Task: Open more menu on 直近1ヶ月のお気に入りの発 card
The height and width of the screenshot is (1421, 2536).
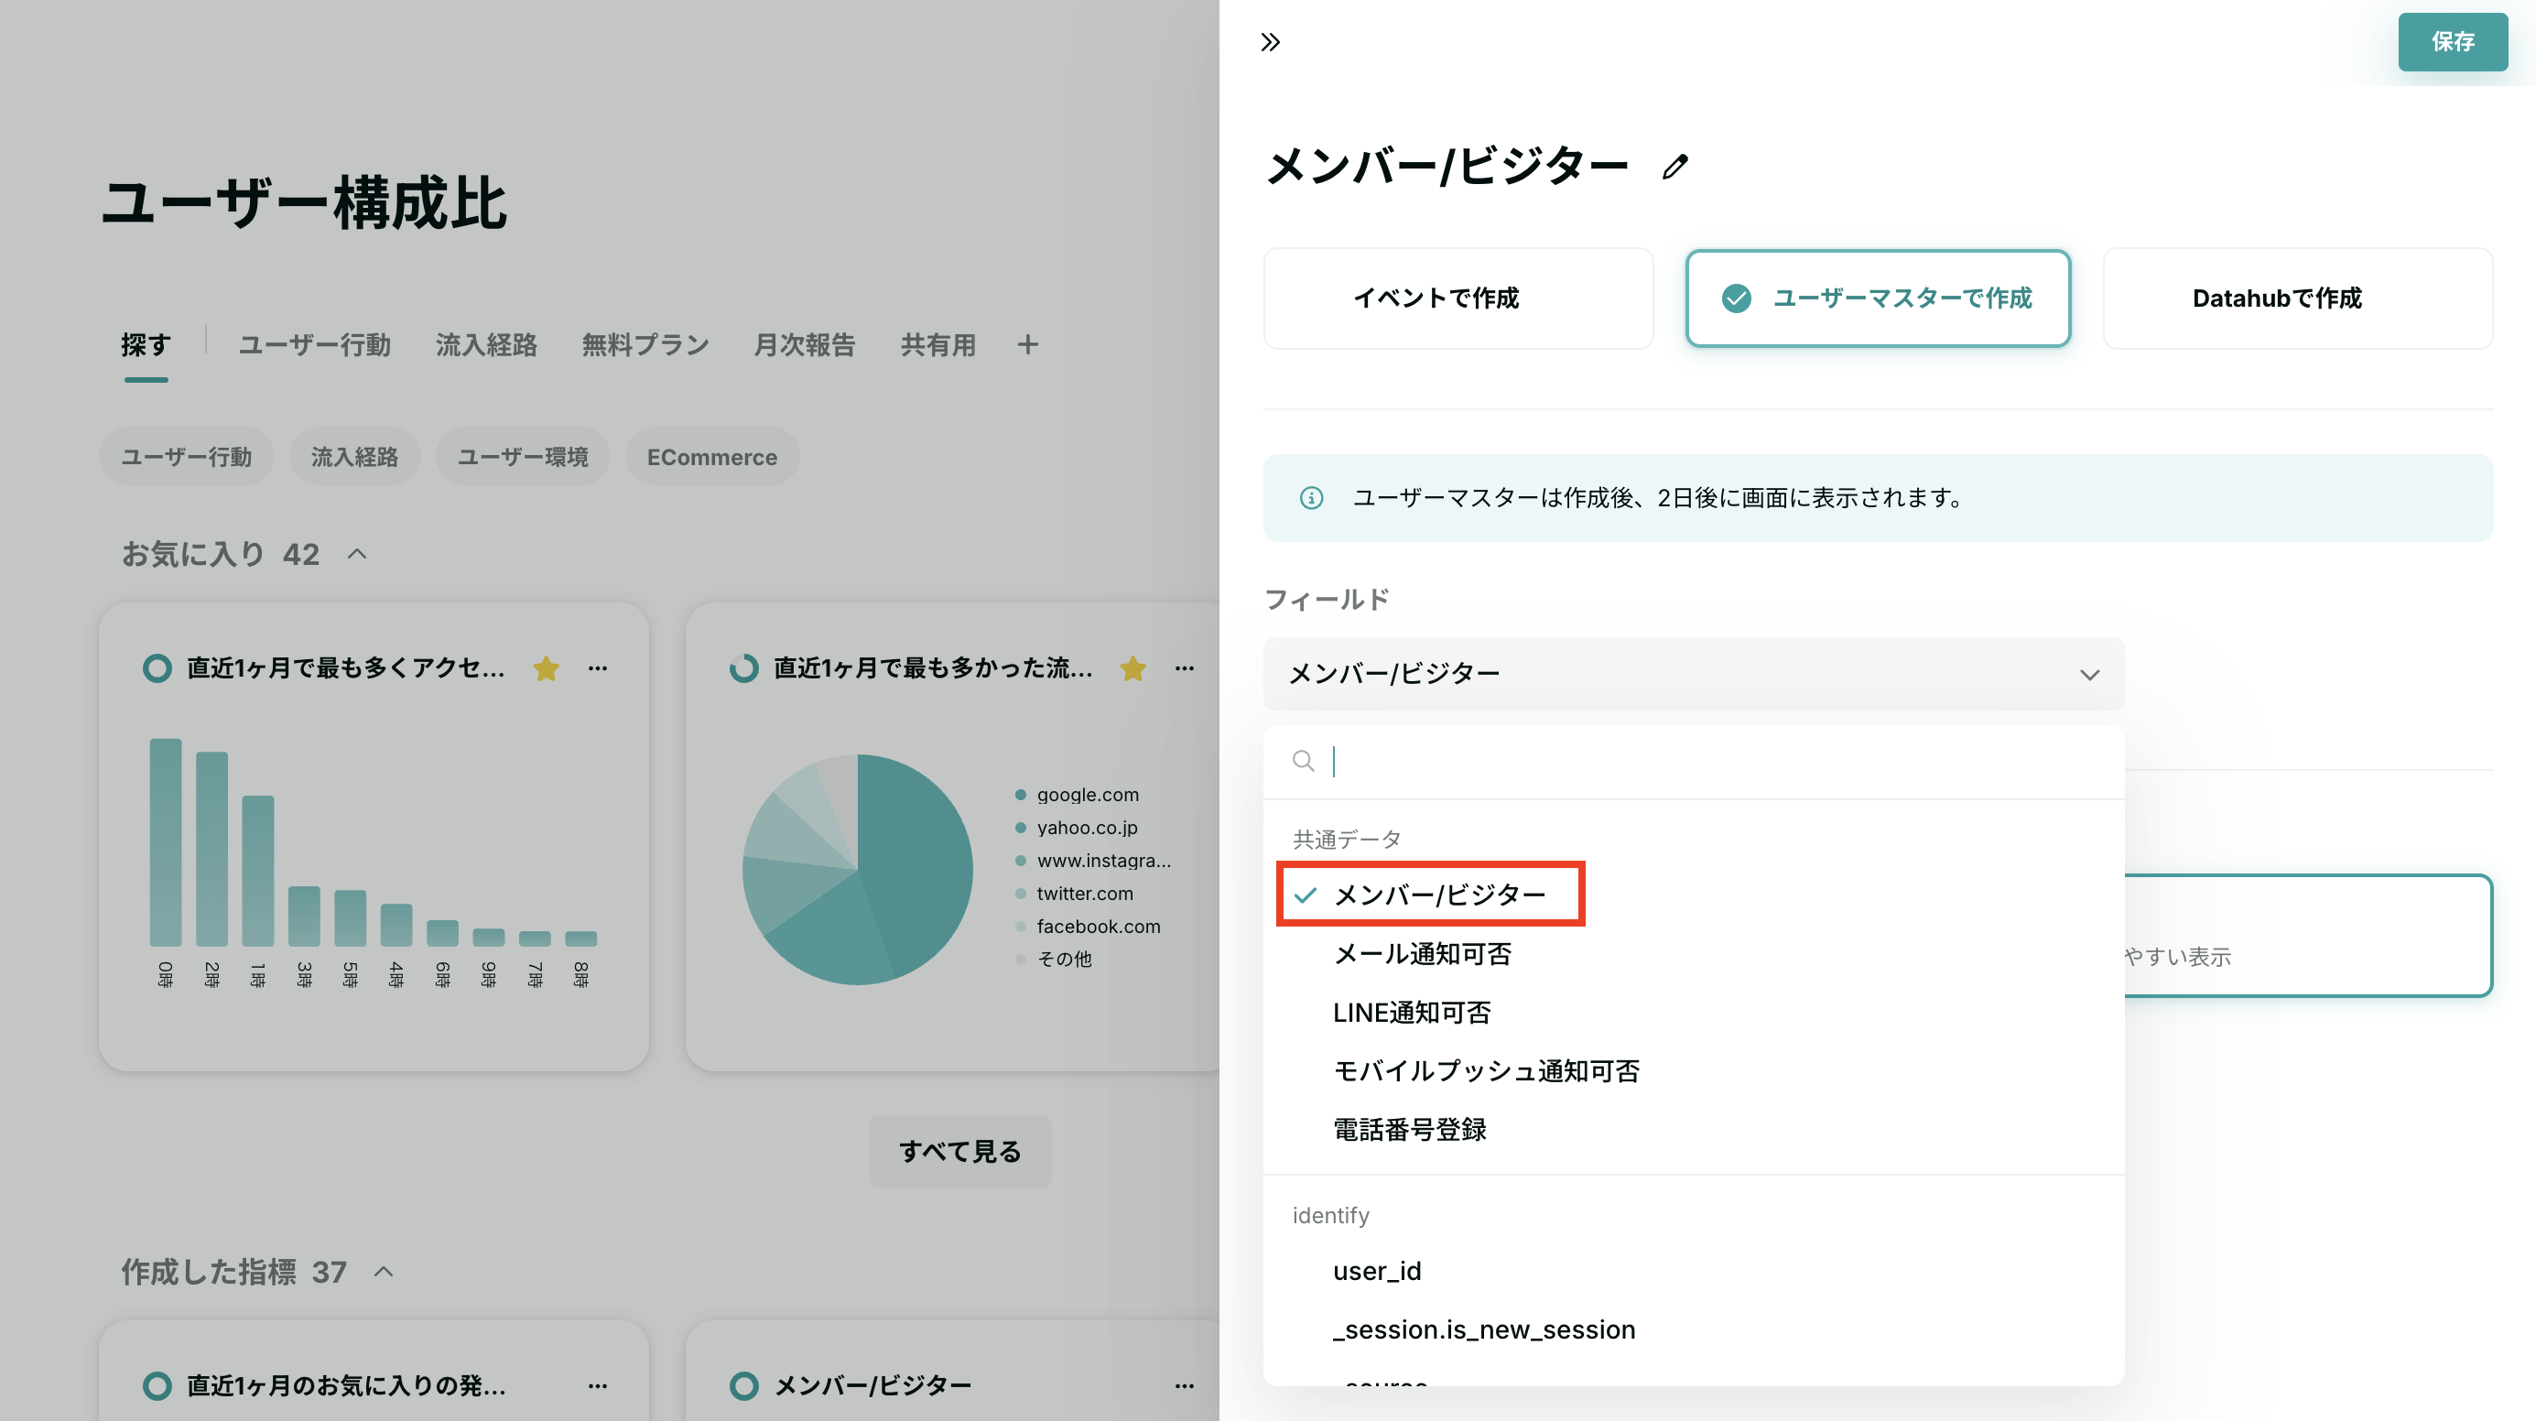Action: click(x=598, y=1385)
